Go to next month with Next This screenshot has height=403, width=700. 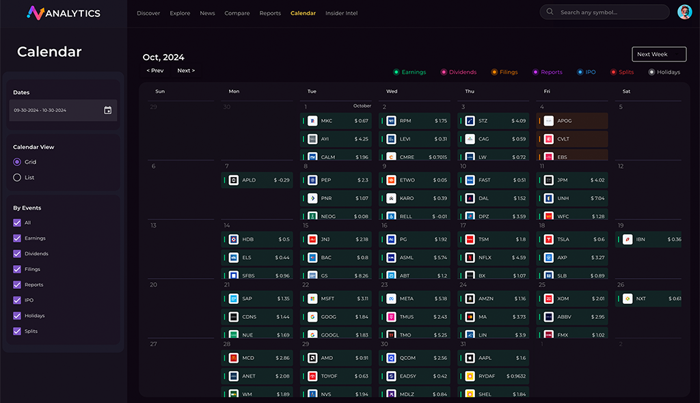(x=186, y=70)
